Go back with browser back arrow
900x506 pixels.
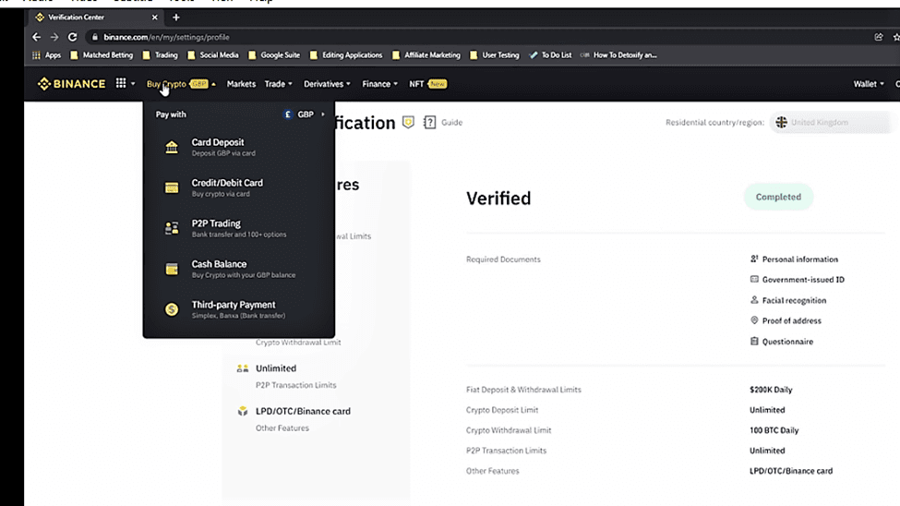pos(37,37)
